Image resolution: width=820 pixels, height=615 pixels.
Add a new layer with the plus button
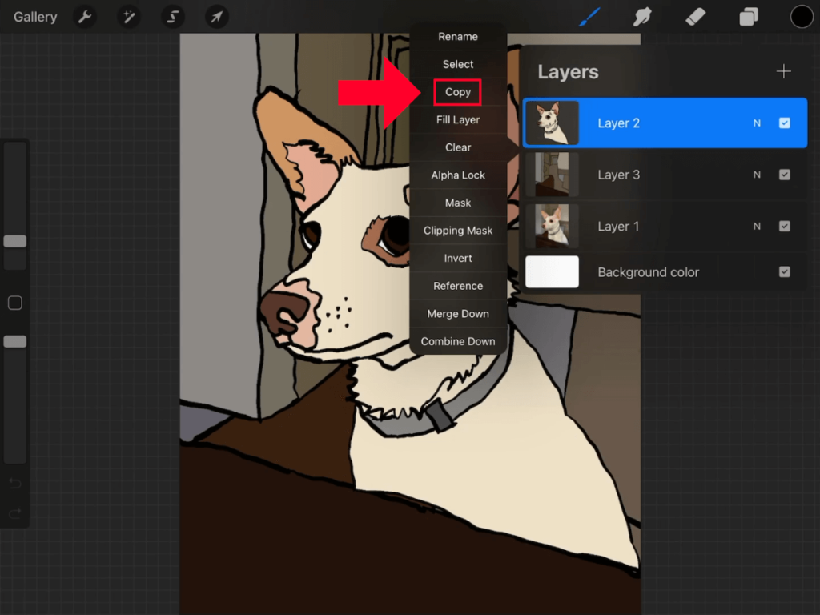tap(784, 71)
